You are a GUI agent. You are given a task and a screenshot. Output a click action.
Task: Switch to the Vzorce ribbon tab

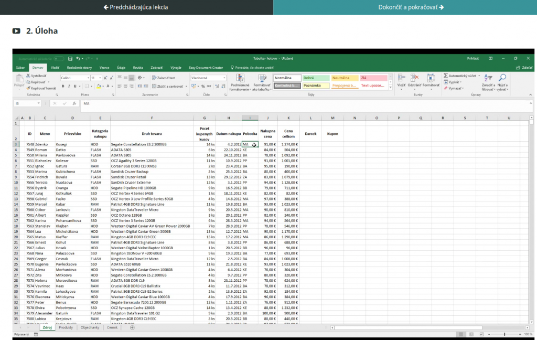tap(104, 68)
